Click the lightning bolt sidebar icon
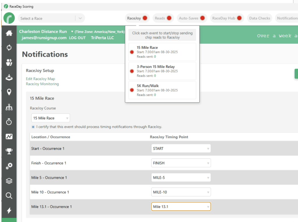The height and width of the screenshot is (222, 298). point(9,210)
